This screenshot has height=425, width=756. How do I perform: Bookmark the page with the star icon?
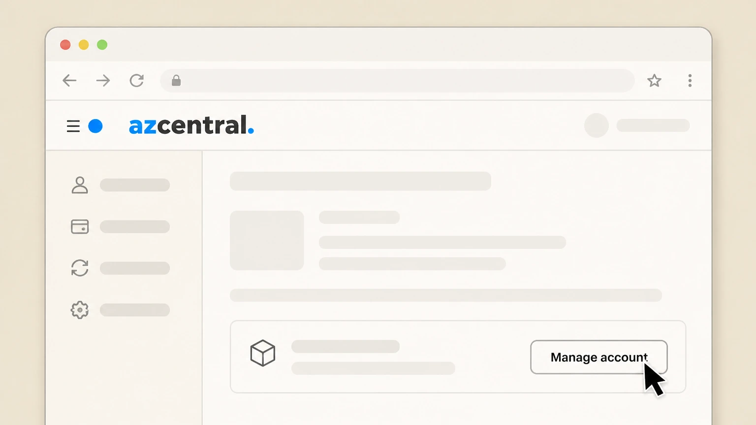(x=654, y=80)
